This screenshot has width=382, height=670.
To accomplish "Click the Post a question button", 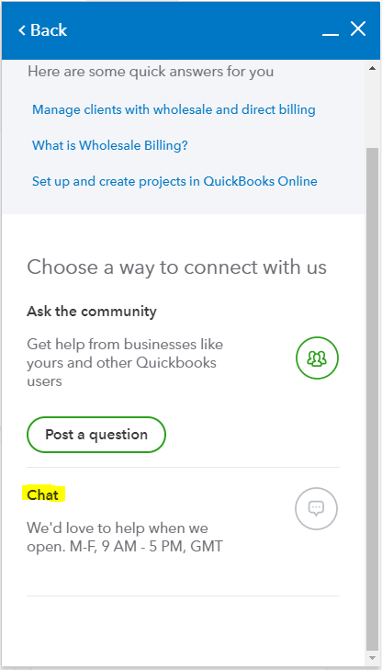I will [96, 435].
